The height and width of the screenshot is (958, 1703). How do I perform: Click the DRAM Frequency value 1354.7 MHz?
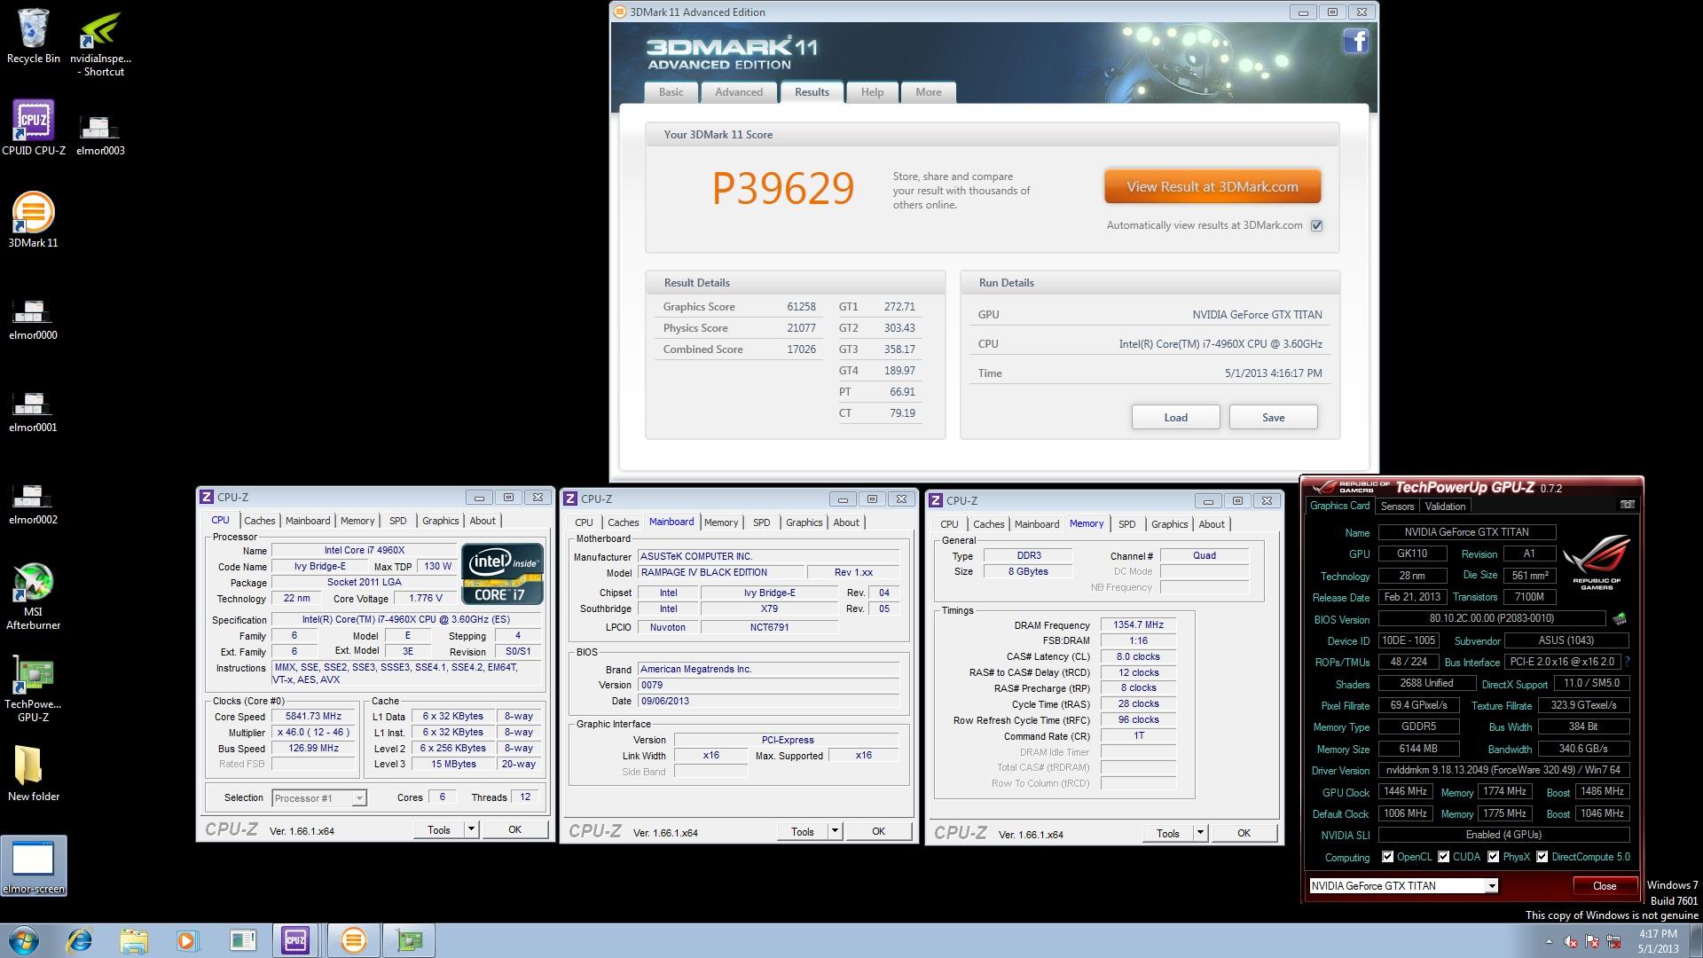pyautogui.click(x=1138, y=624)
